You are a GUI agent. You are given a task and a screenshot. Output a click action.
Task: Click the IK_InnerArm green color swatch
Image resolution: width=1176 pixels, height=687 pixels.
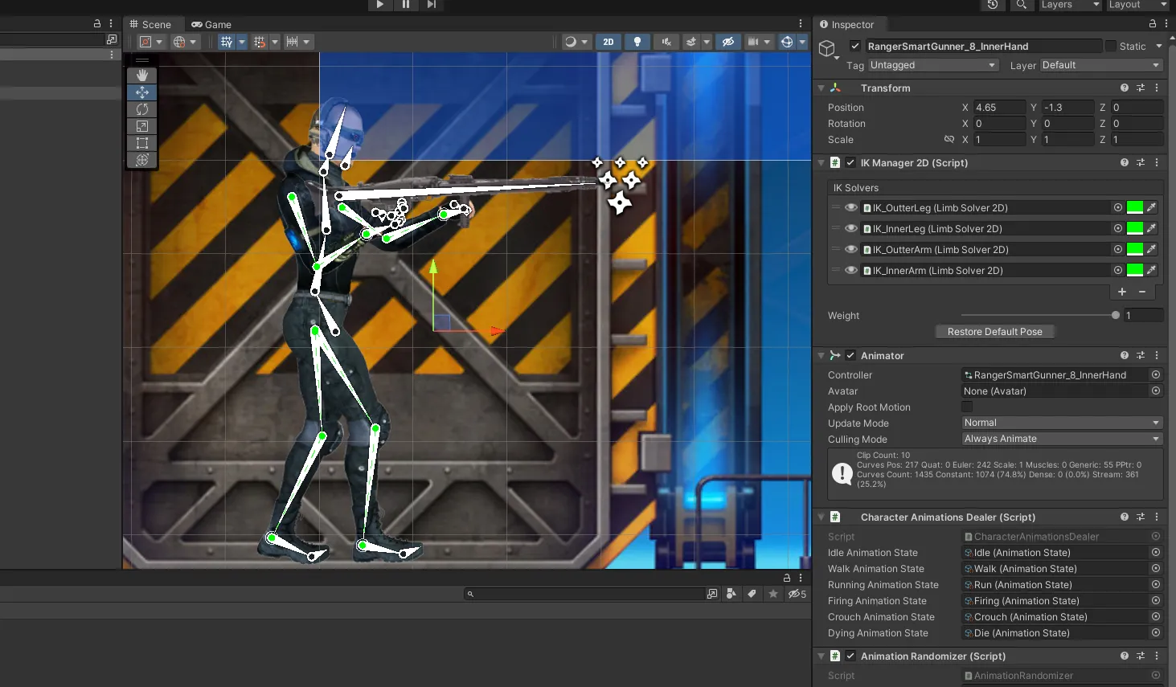coord(1134,271)
